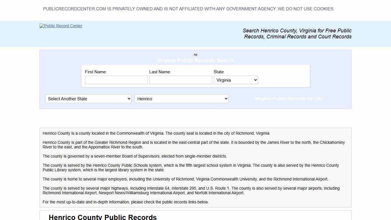
Task: Click the Last Name input field
Action: [180, 80]
